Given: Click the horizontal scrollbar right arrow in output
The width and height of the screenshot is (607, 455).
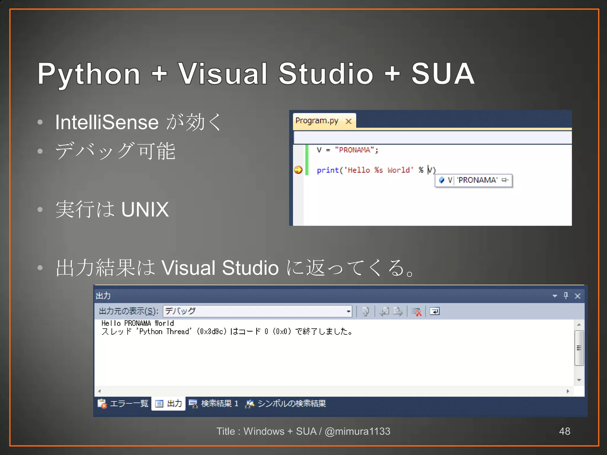Looking at the screenshot, I should (x=568, y=391).
